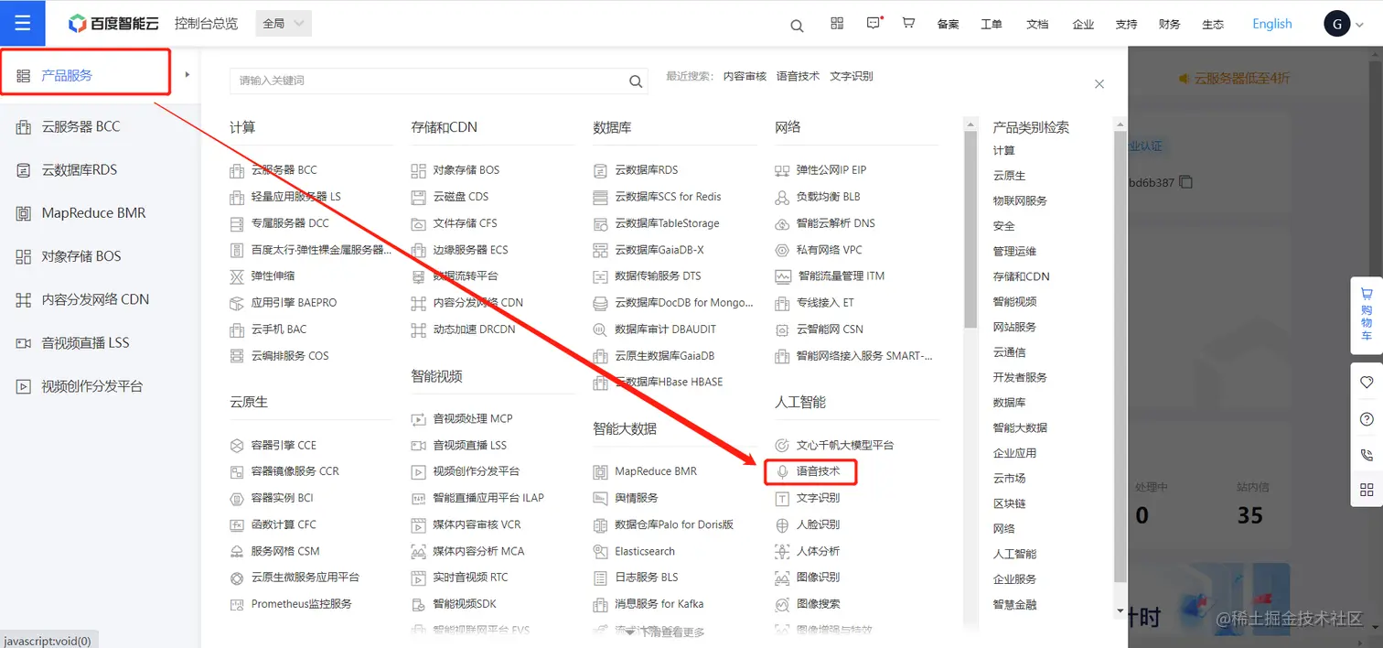Jump to 云原生 in category index
Image resolution: width=1383 pixels, height=648 pixels.
[x=1010, y=176]
